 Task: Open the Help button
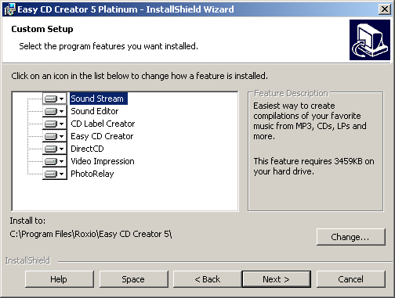tap(60, 279)
